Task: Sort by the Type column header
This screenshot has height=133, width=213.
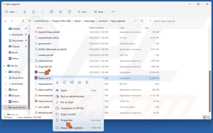Action: point(122,28)
